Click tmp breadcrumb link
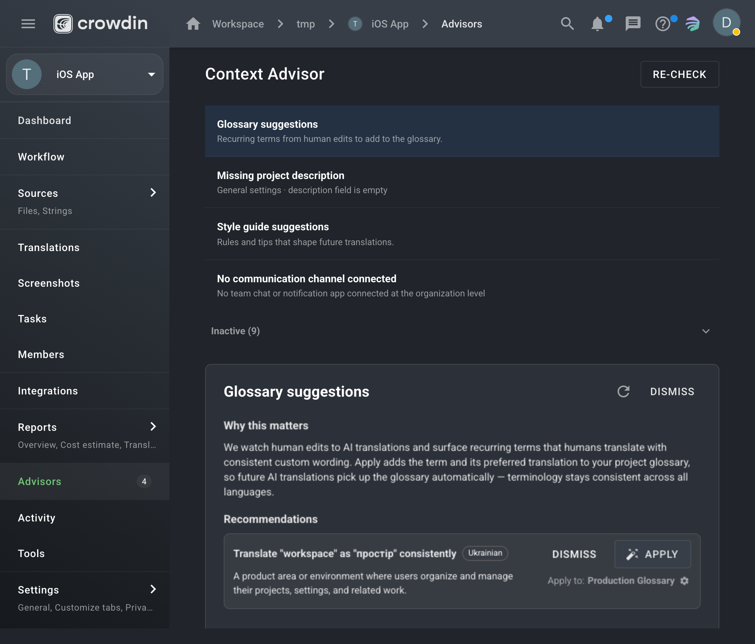 point(305,24)
